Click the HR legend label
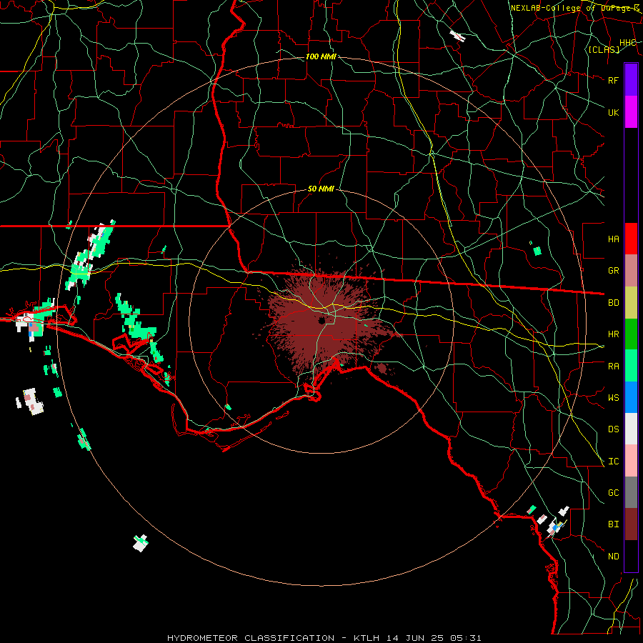This screenshot has width=643, height=643. tap(613, 334)
